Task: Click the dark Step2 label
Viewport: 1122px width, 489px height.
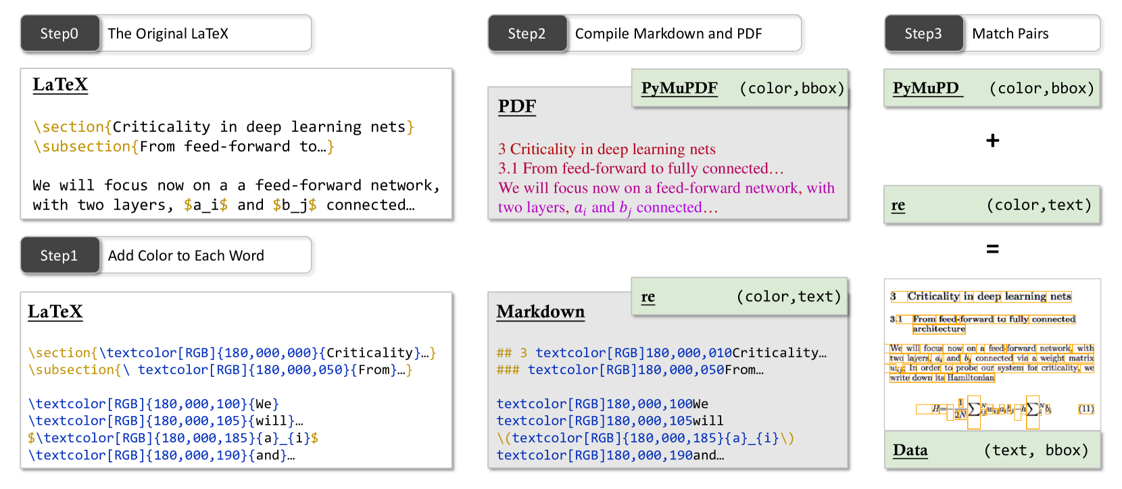Action: tap(527, 34)
